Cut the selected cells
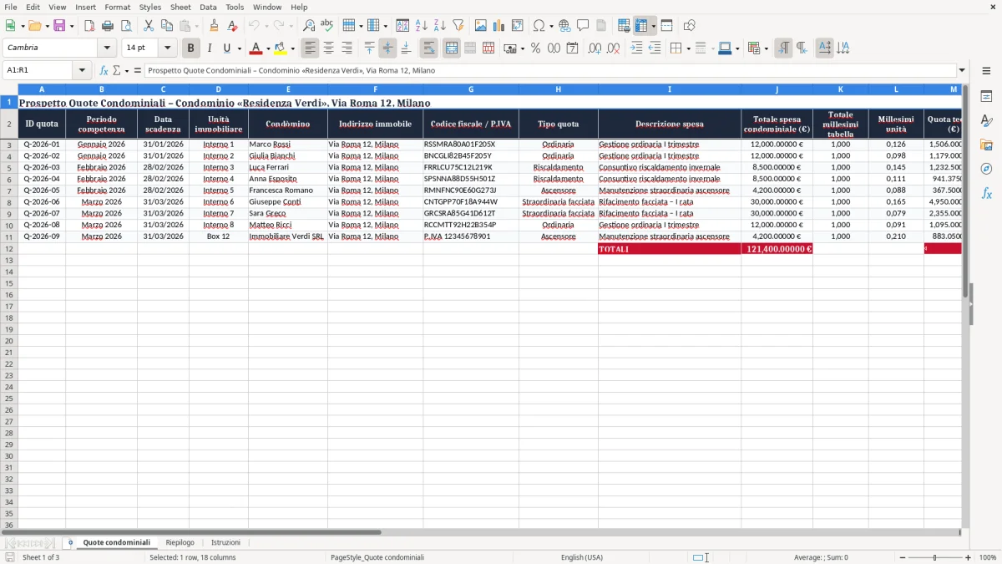Viewport: 1002px width, 564px height. coord(149,26)
